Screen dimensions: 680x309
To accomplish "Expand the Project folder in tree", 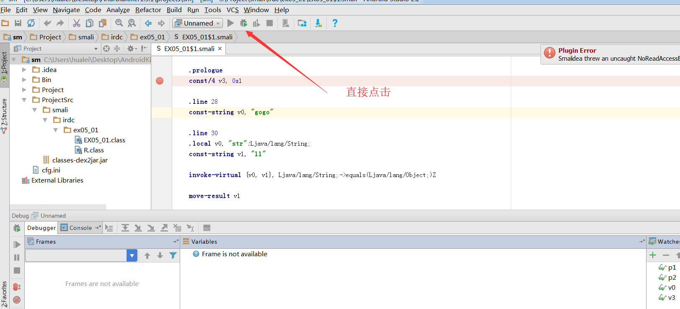I will (24, 90).
